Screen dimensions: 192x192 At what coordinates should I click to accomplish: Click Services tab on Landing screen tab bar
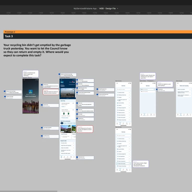[64, 157]
